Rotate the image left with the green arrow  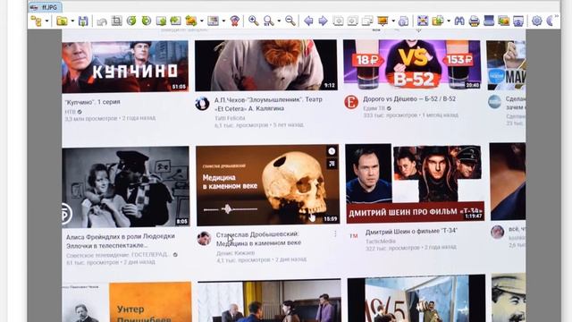pos(131,21)
